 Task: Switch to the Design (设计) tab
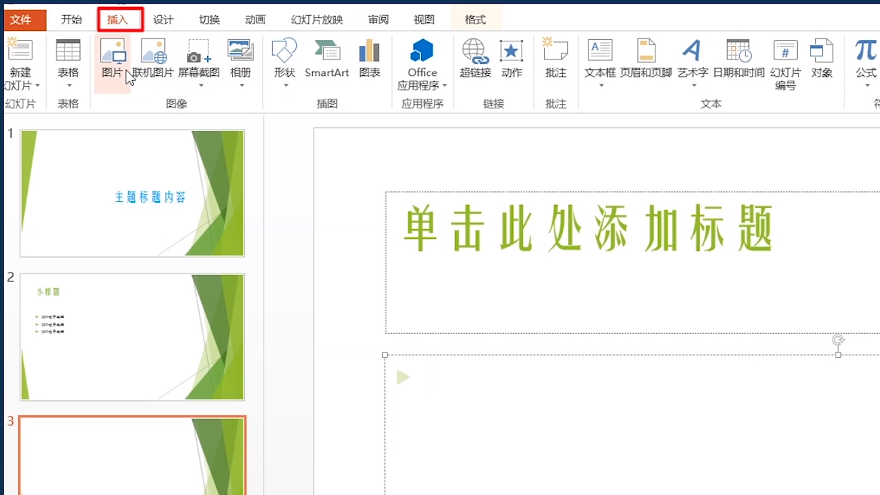[163, 20]
